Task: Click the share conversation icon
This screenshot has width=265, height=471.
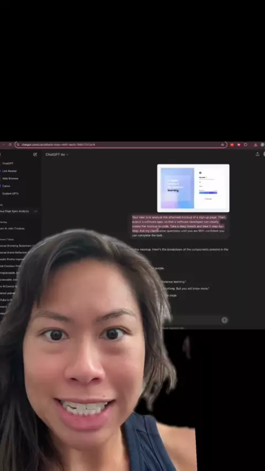Action: coord(257,154)
